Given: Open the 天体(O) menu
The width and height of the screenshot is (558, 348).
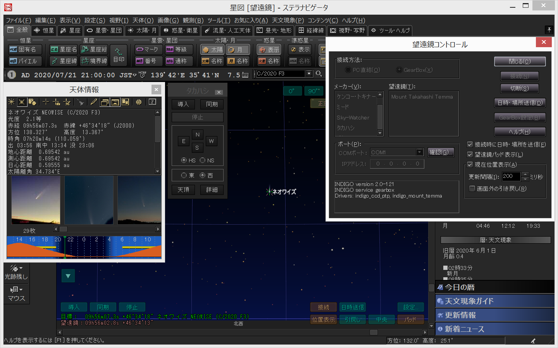Looking at the screenshot, I should coord(143,20).
